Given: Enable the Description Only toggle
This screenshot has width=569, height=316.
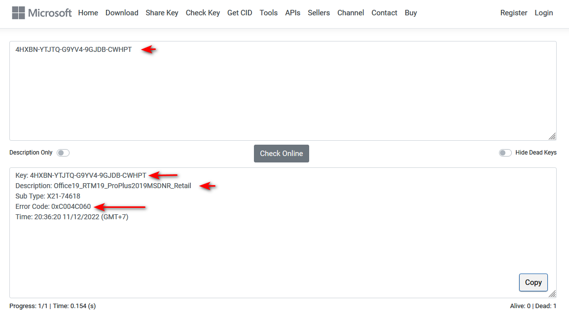Looking at the screenshot, I should click(63, 153).
